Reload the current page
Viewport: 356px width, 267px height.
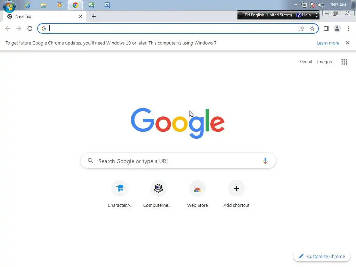click(x=30, y=29)
